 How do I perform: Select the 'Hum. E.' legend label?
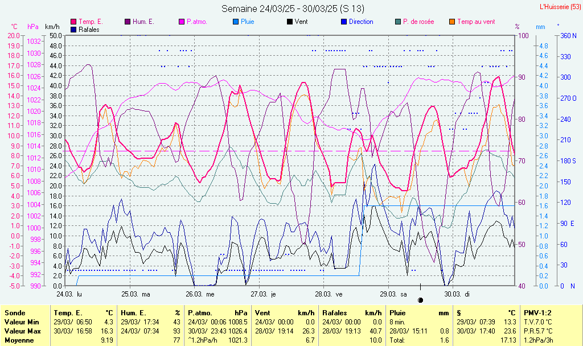click(x=143, y=22)
